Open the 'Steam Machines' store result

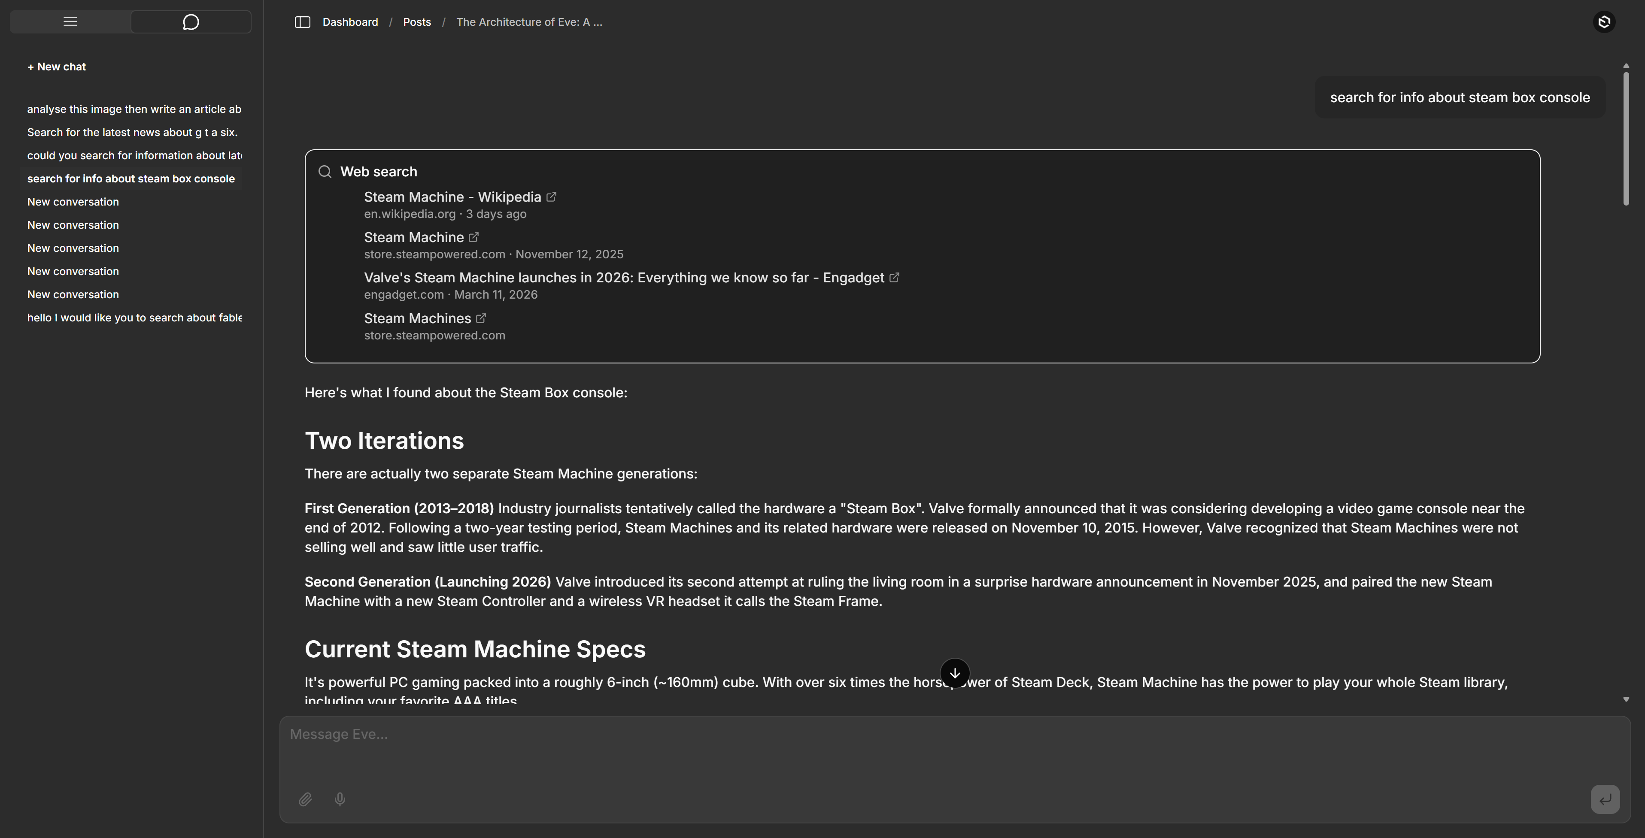[x=417, y=318]
